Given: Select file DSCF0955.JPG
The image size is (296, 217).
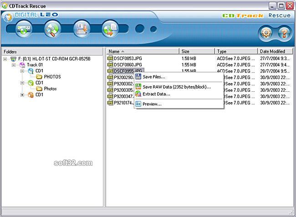Looking at the screenshot, I should coord(128,71).
